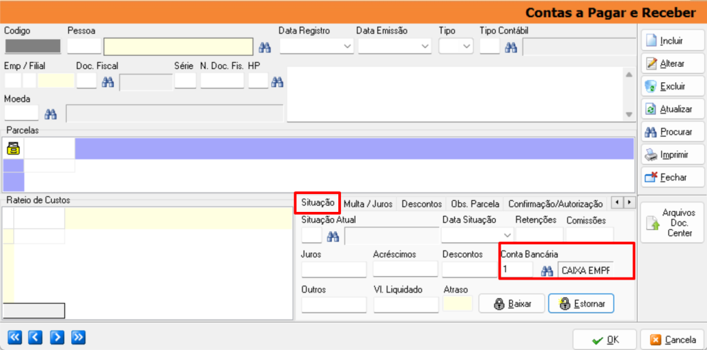Viewport: 707px width, 350px height.
Task: Open Doc. Fiscal lookup binoculars
Action: (108, 81)
